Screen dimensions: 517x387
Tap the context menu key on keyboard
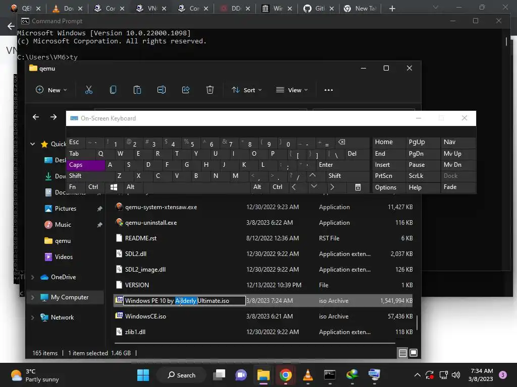point(358,187)
